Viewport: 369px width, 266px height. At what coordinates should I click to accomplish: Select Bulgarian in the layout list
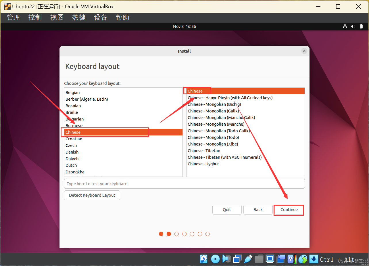[x=123, y=119]
